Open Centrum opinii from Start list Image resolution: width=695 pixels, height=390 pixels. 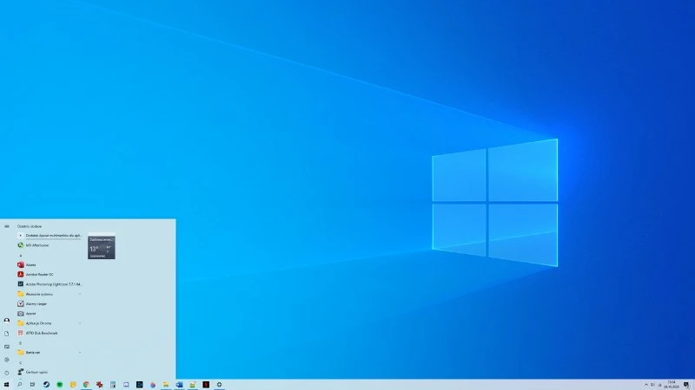(50, 372)
